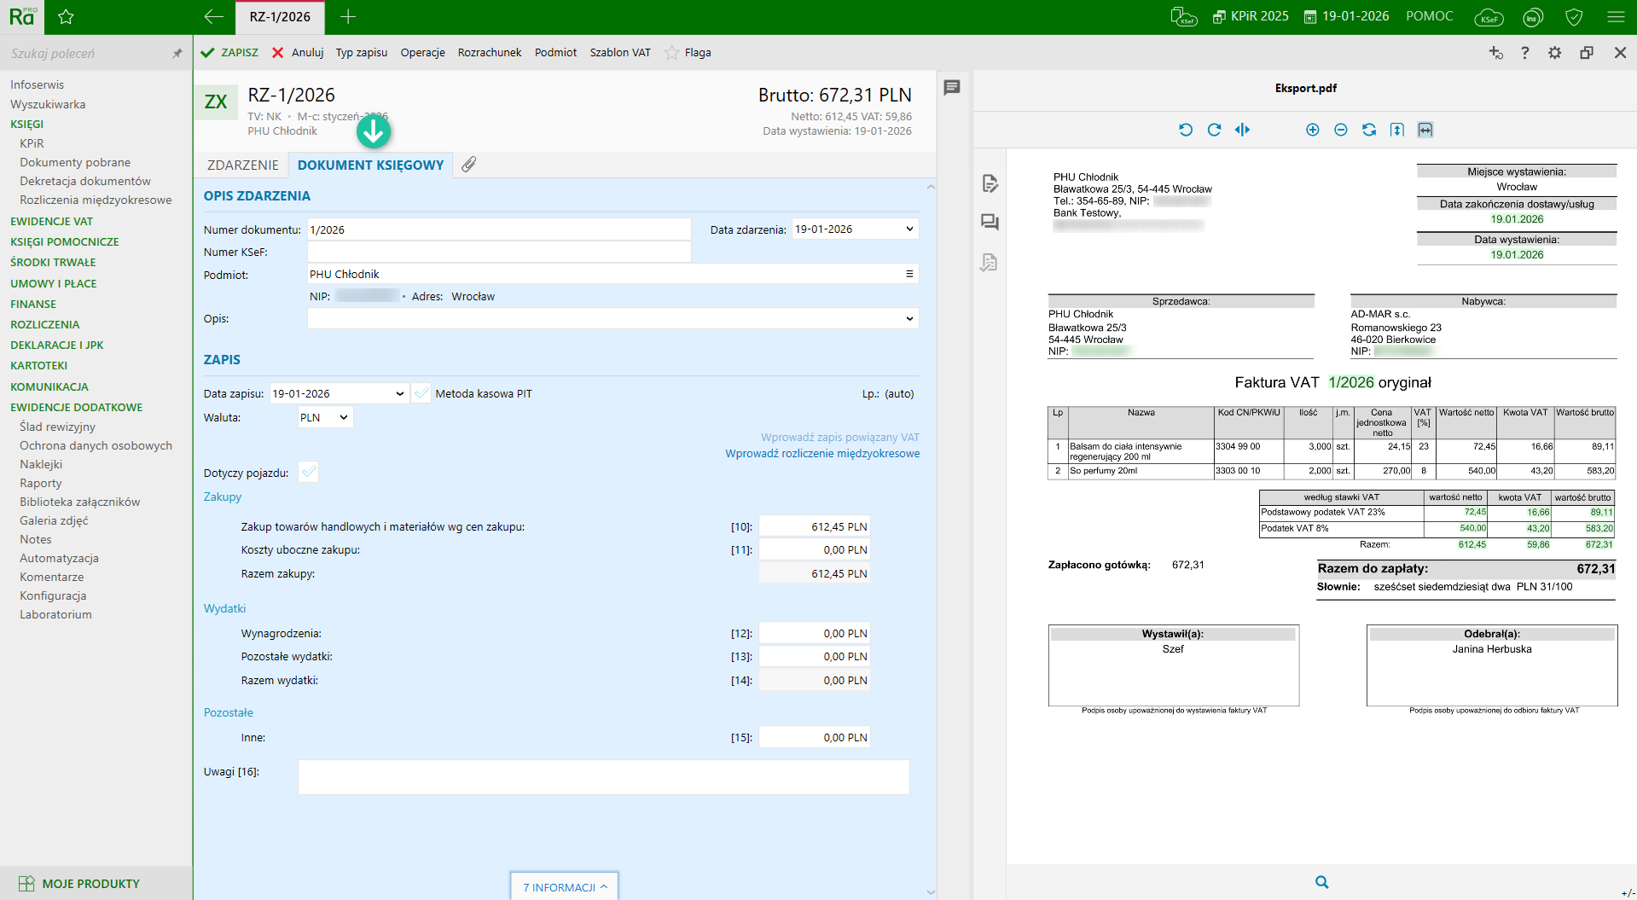Open the Waluta PLN dropdown
Image resolution: width=1637 pixels, height=900 pixels.
(325, 417)
